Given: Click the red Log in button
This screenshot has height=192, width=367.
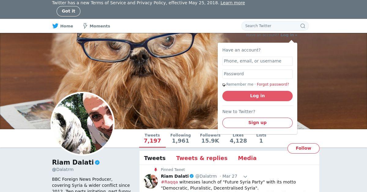Looking at the screenshot, I should (258, 96).
